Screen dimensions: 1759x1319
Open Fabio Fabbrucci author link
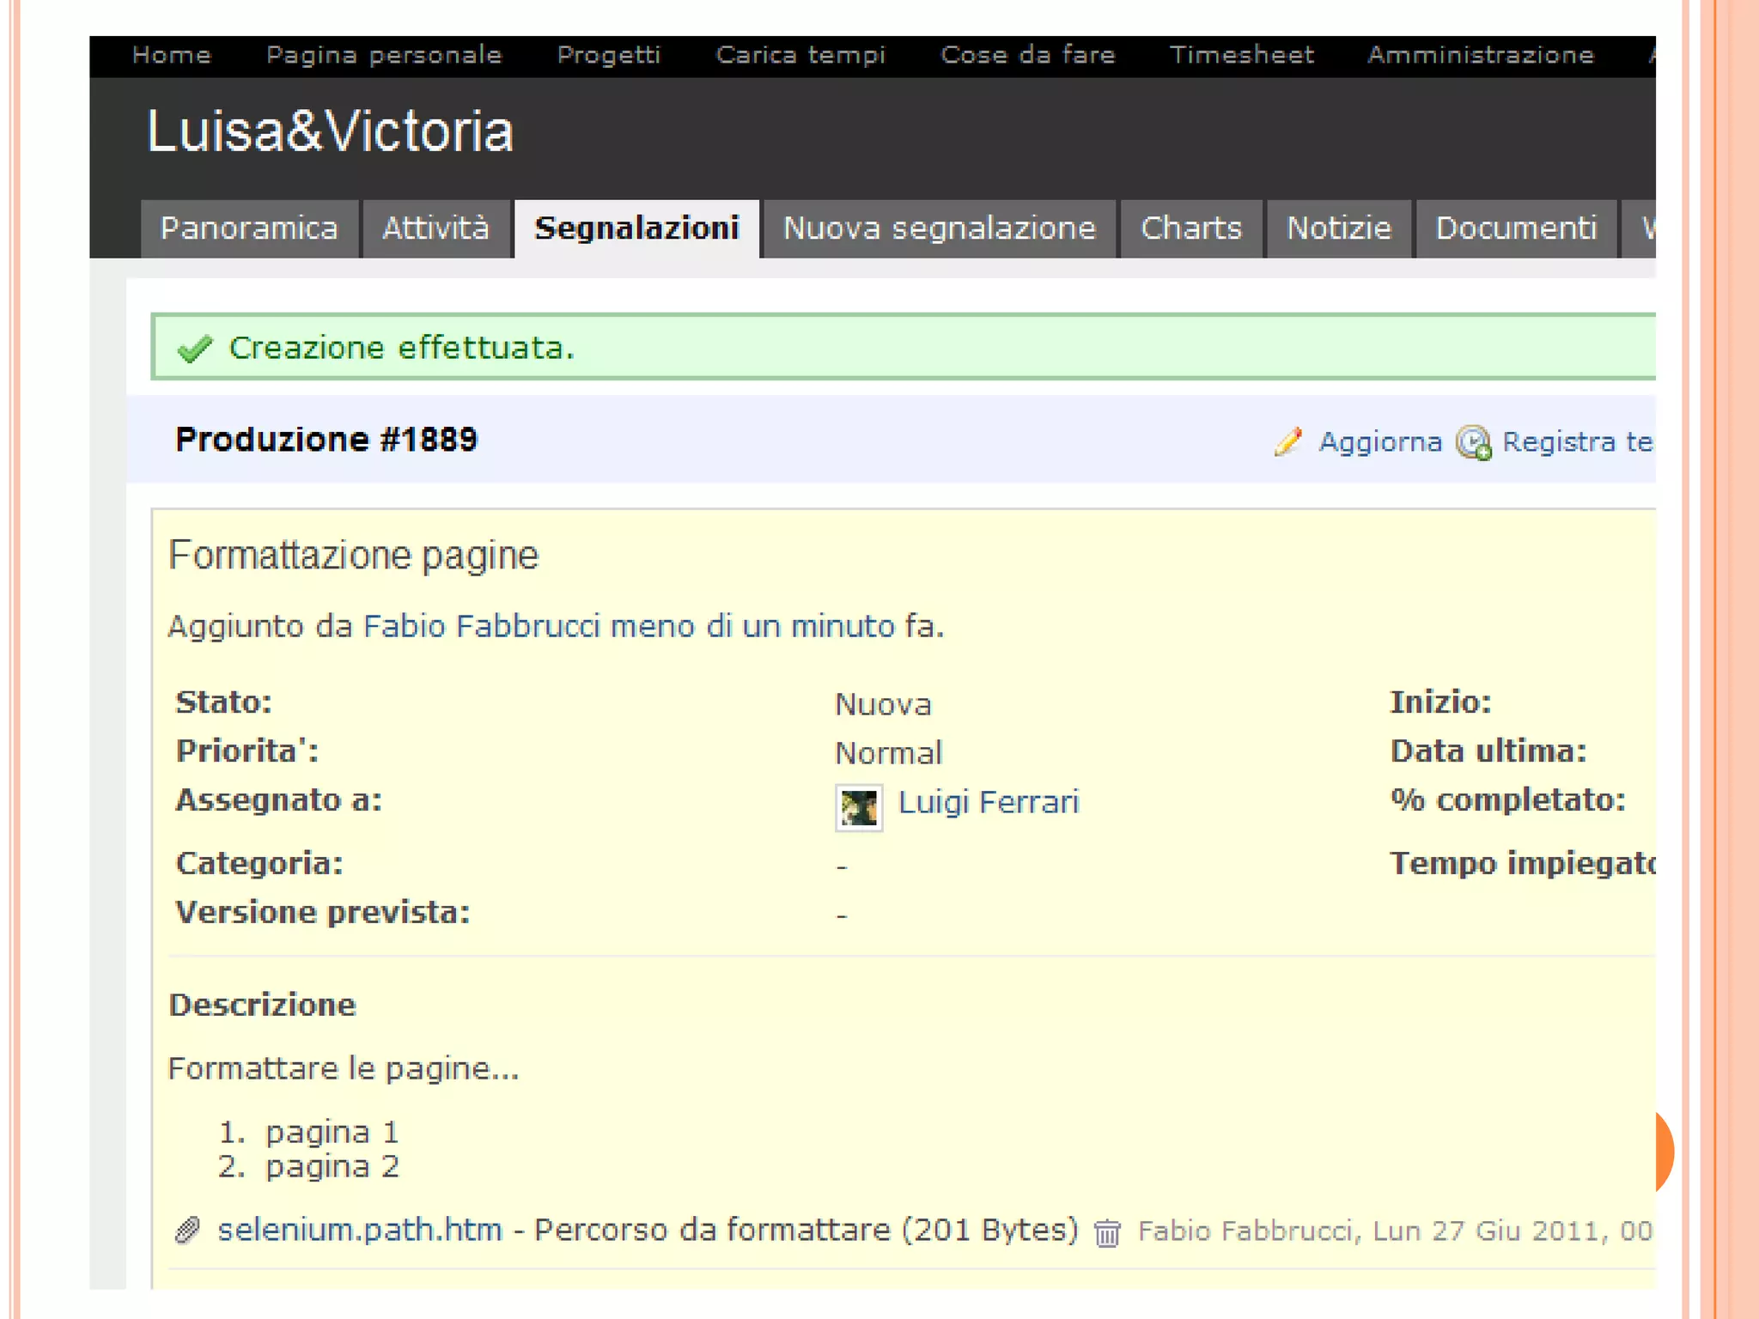(x=481, y=626)
